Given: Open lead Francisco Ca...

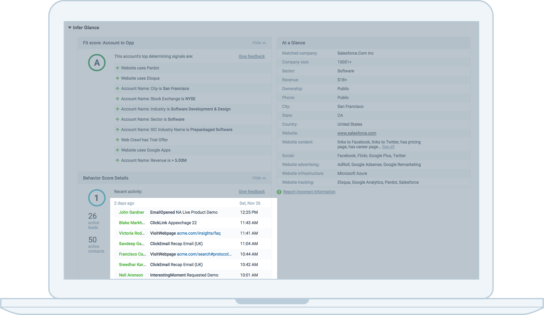Looking at the screenshot, I should [x=132, y=254].
